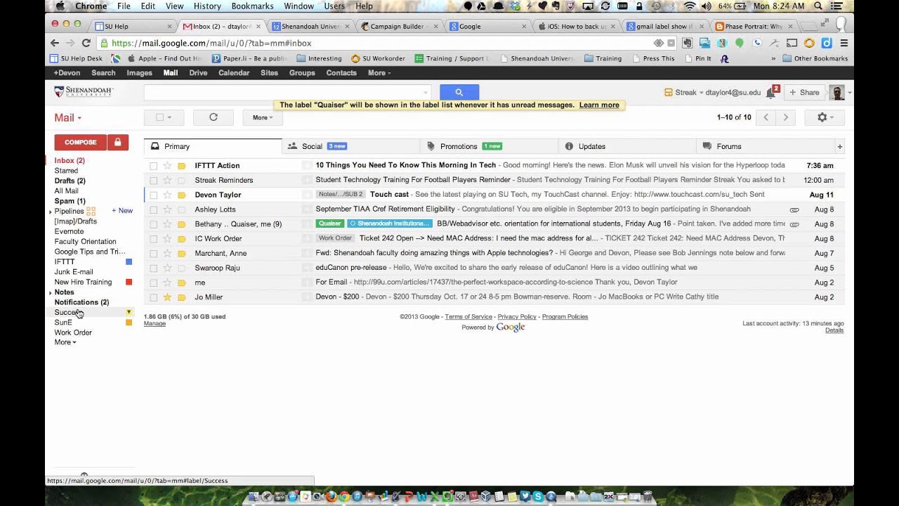Switch to the Social tab
The height and width of the screenshot is (506, 899).
(x=353, y=146)
